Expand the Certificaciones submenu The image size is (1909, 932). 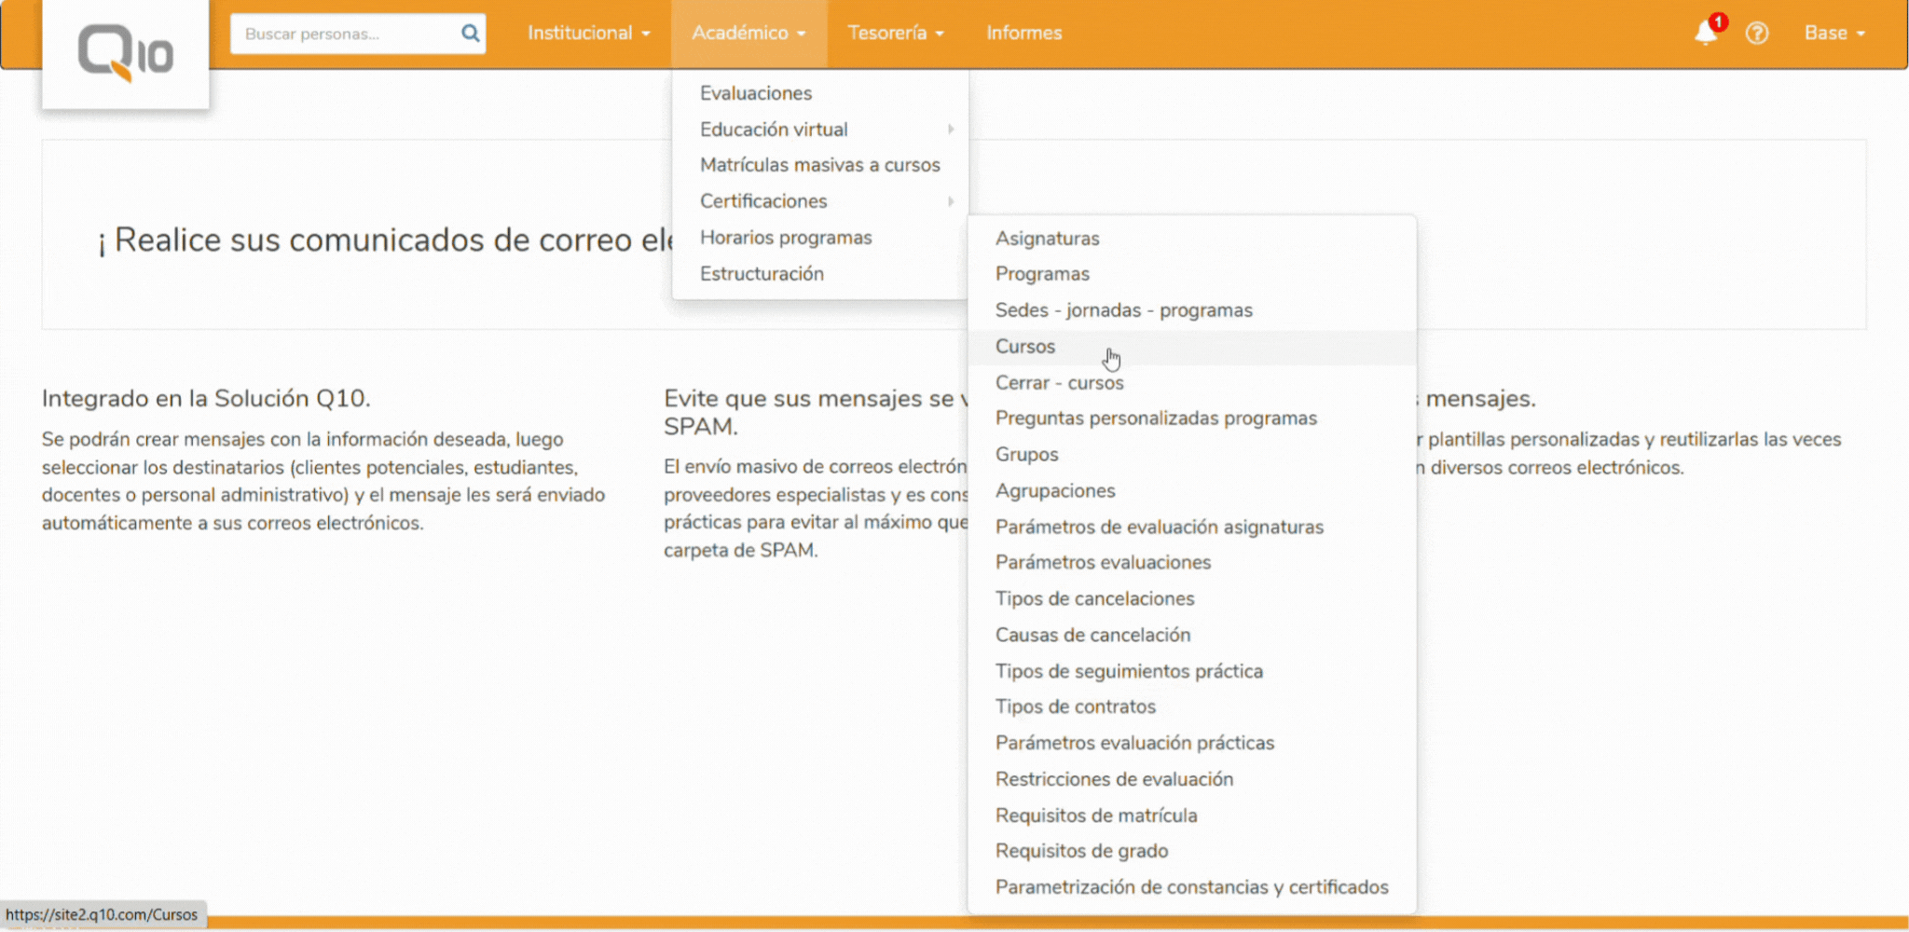[x=763, y=201]
